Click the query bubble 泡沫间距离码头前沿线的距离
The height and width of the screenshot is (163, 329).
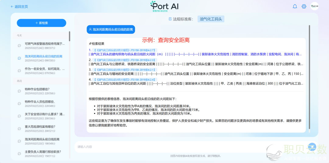point(111,29)
